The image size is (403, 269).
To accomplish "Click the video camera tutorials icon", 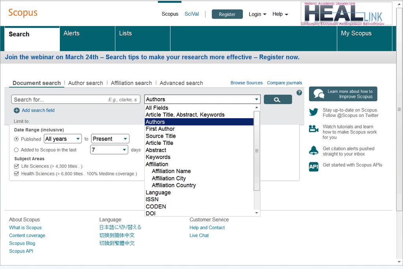I will [x=314, y=128].
